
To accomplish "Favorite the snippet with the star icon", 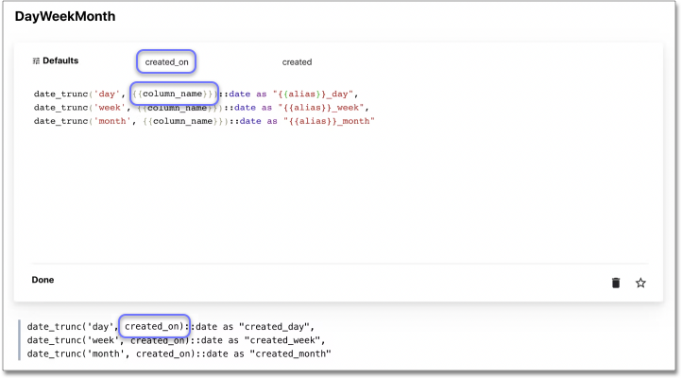I will click(x=640, y=283).
